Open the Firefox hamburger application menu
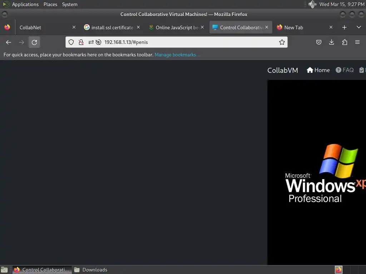Viewport: 366px width, 274px height. 357,42
